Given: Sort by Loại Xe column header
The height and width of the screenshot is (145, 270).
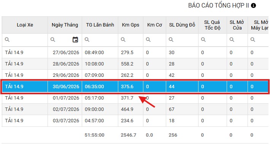Looking at the screenshot, I should (x=25, y=25).
